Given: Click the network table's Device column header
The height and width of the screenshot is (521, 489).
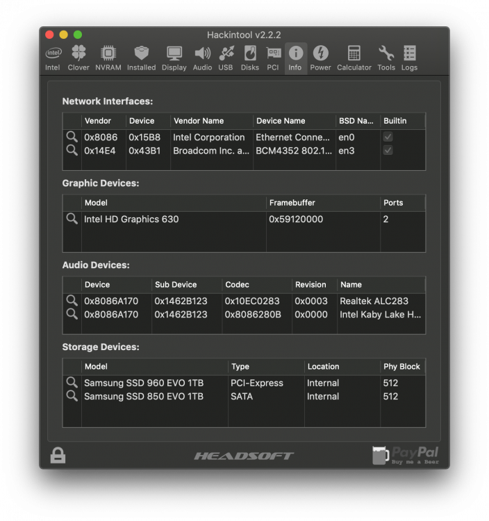Looking at the screenshot, I should point(148,121).
